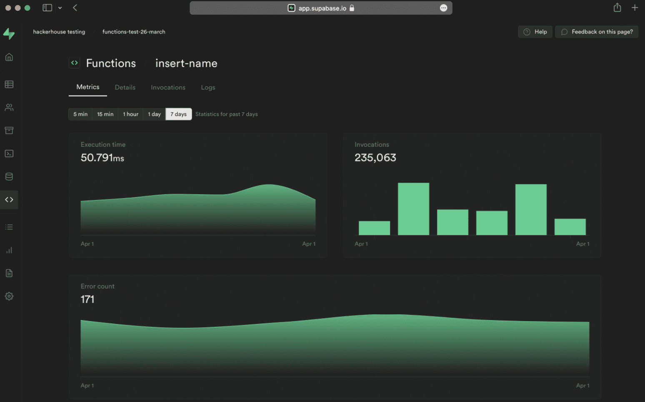Click the green Functions icon beside page title
645x402 pixels.
tap(74, 63)
